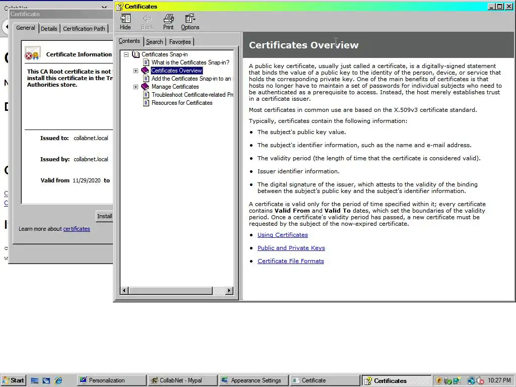Click 'Issued by:' collabnet.local value
516x387 pixels.
tap(91, 159)
